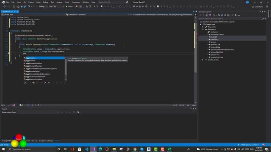
Task: Click the Windows Start button
Action: [3, 149]
